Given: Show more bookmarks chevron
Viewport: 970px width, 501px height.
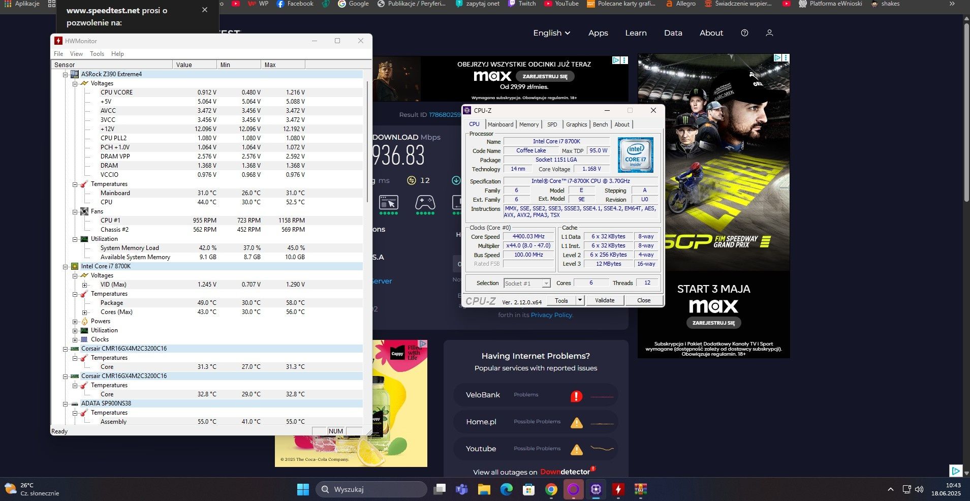Looking at the screenshot, I should (952, 4).
